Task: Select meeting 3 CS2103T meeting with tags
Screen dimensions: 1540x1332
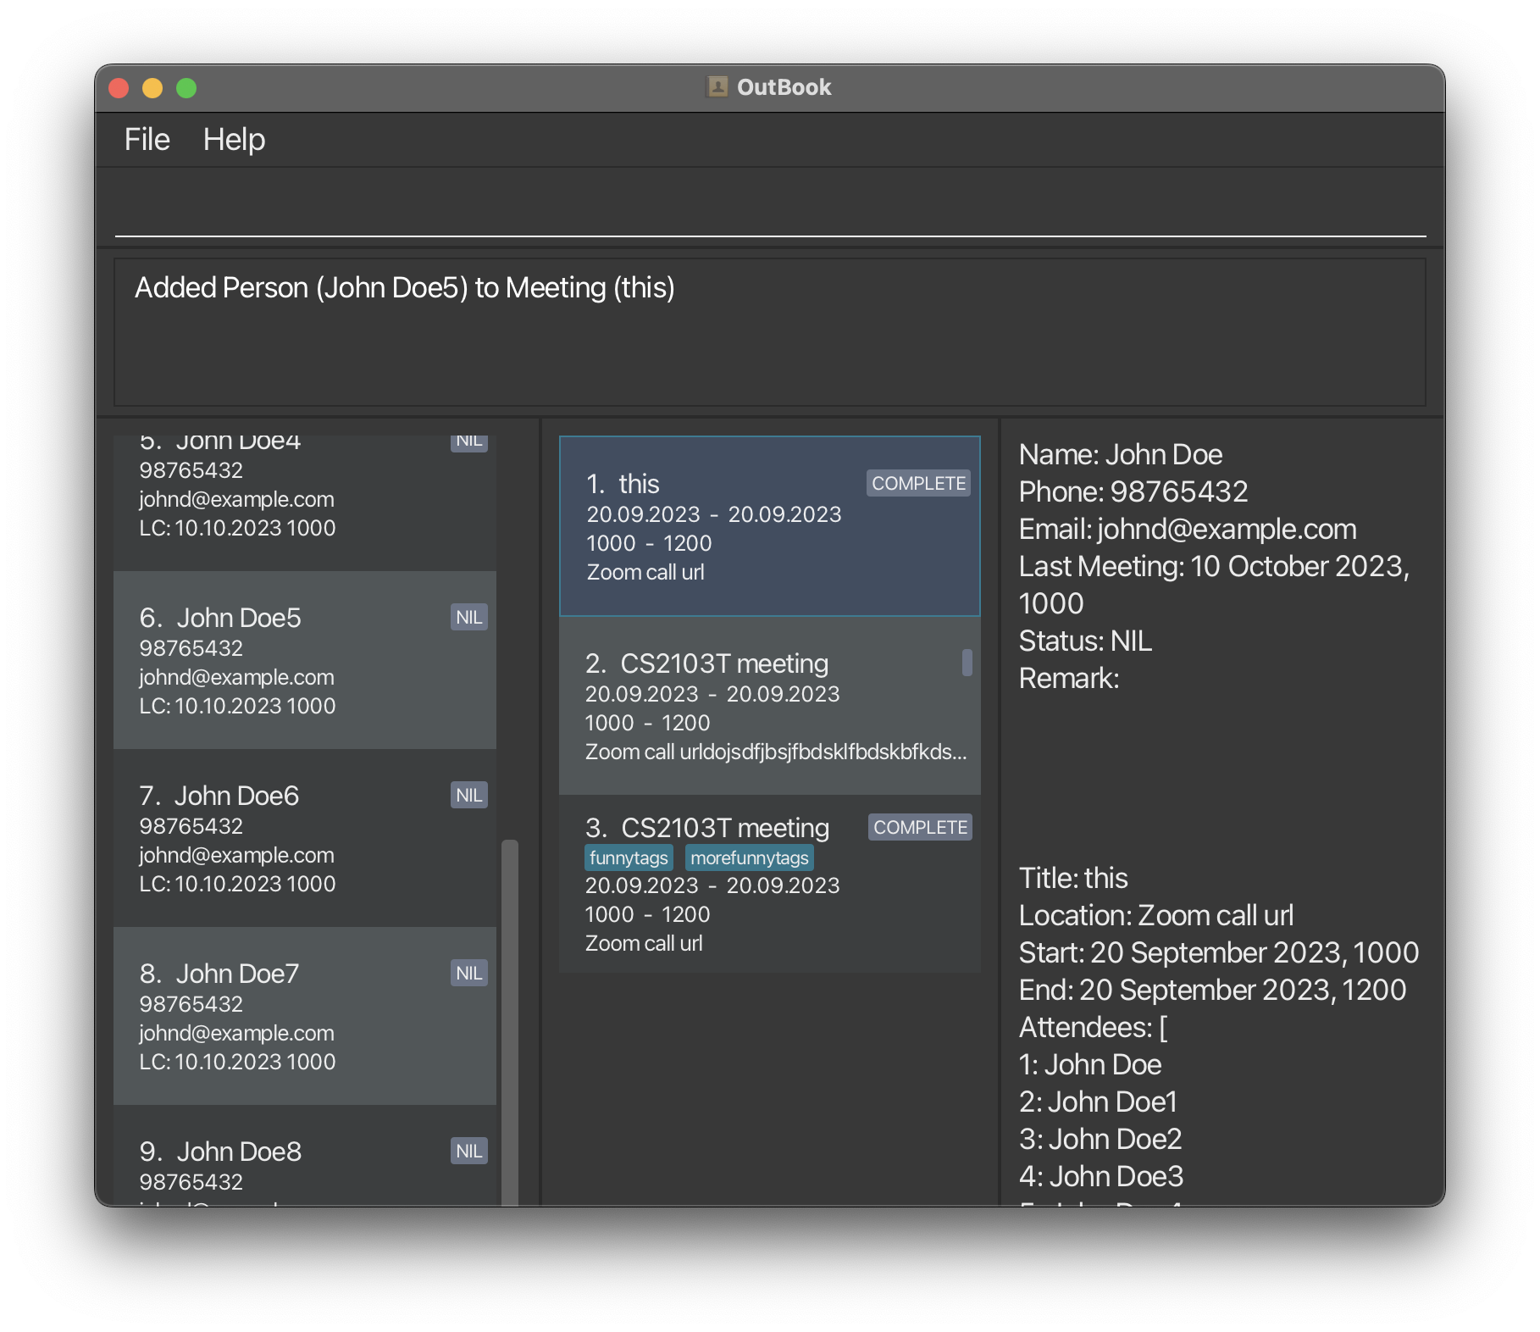Action: coord(769,884)
